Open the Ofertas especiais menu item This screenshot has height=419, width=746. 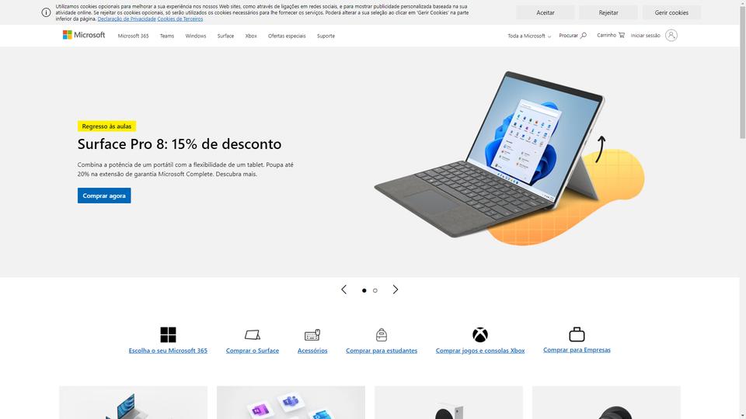pyautogui.click(x=287, y=36)
